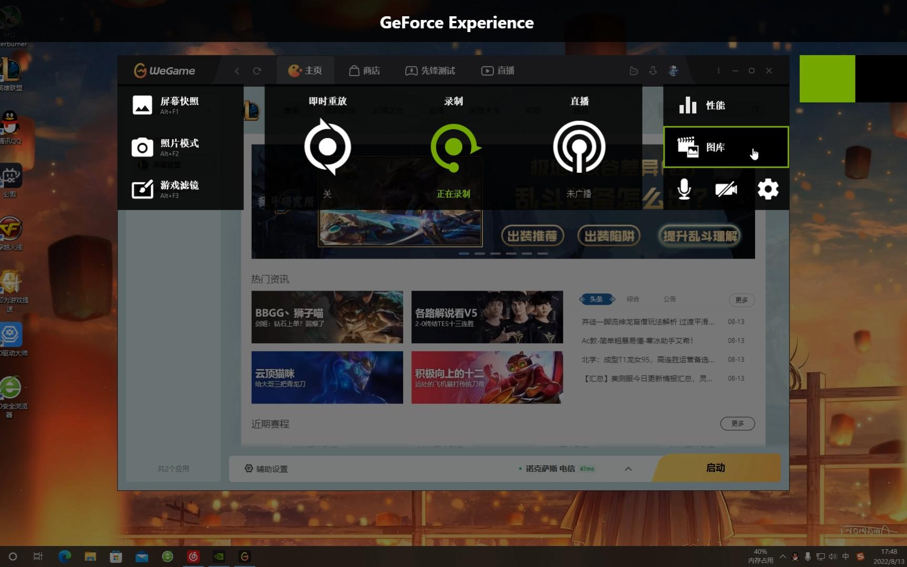Open 安全浏览器 desktop icon
The width and height of the screenshot is (907, 567).
(x=13, y=397)
